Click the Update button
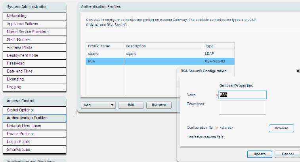This screenshot has height=162, width=300. point(260,154)
